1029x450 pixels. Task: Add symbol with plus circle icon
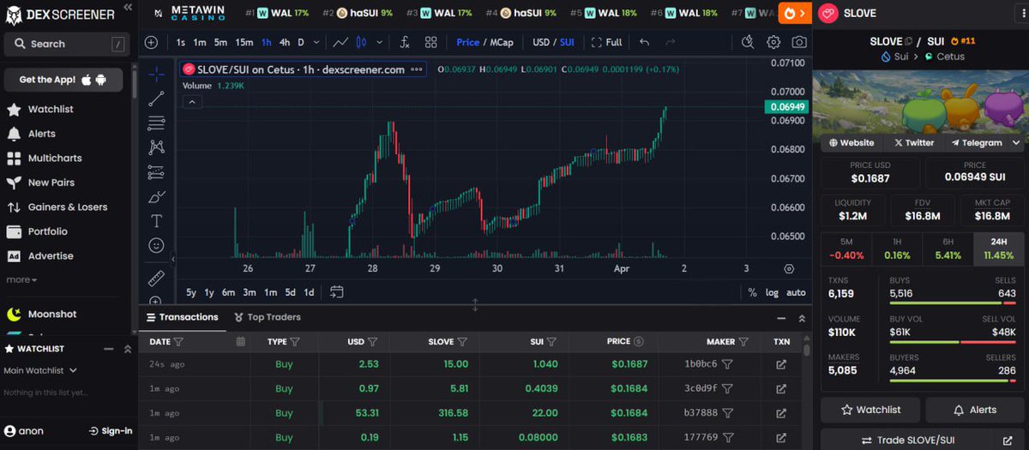tap(151, 42)
